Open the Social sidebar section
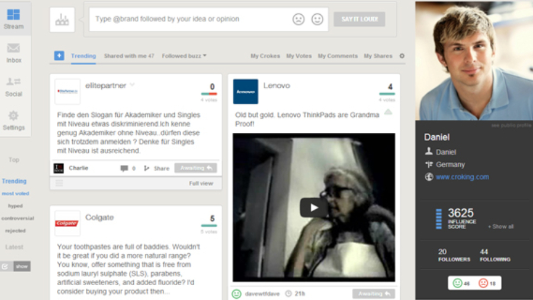The height and width of the screenshot is (300, 533). (x=14, y=87)
